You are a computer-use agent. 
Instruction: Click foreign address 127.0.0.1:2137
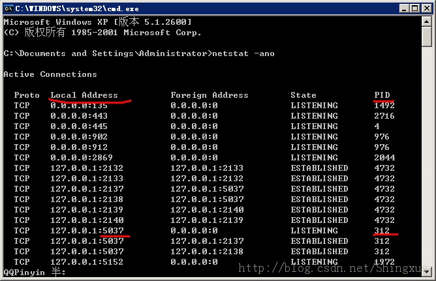207,241
